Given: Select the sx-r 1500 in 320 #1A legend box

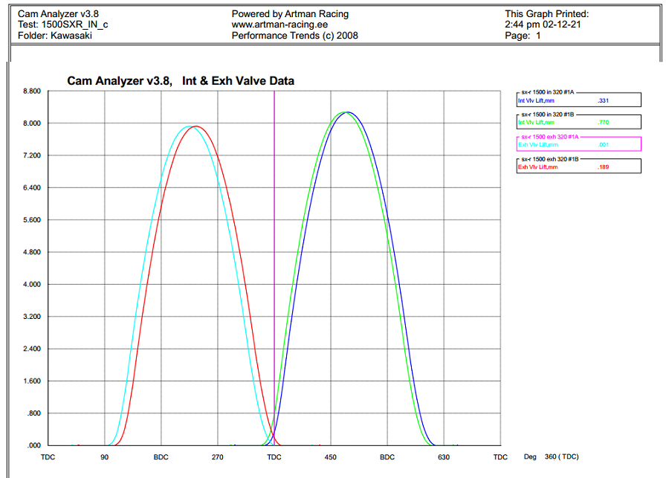Looking at the screenshot, I should (578, 100).
